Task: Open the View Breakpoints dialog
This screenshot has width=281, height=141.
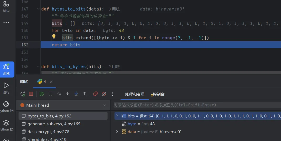Action: 95,94
